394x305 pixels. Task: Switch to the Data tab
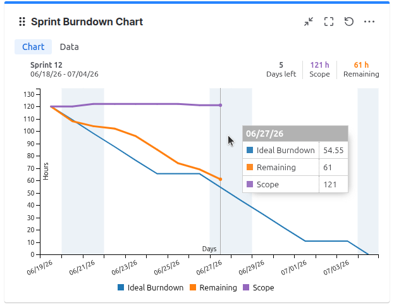[x=70, y=47]
